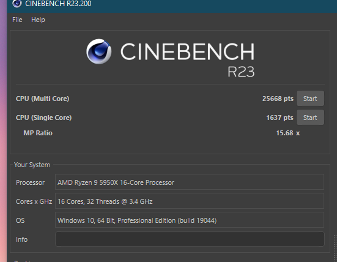Click the 25668 pts multi core score
The image size is (337, 262).
coord(278,99)
